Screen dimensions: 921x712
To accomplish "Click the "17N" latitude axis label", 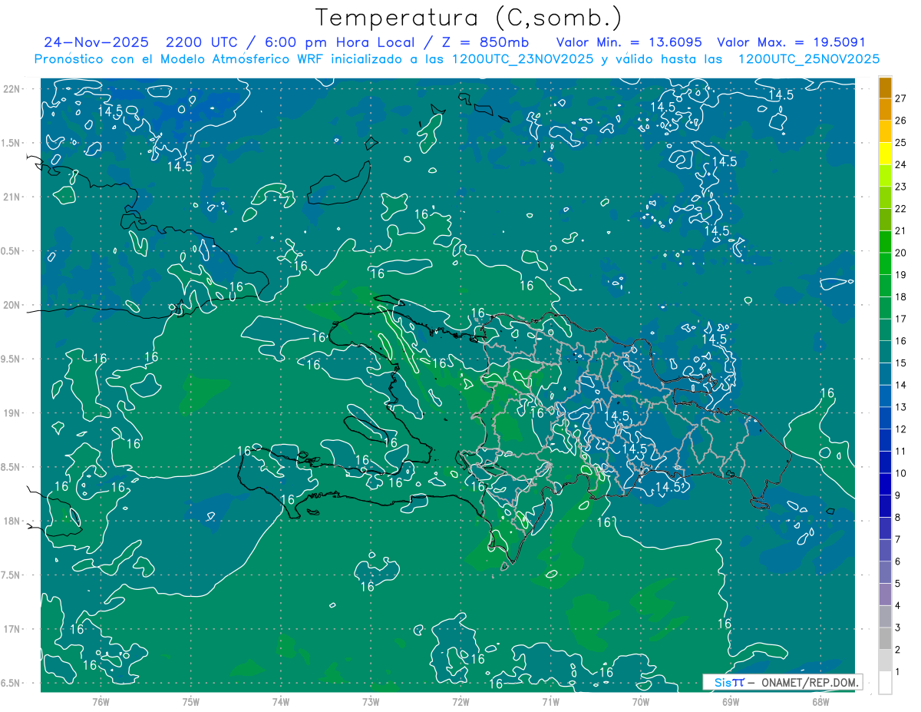I will point(12,629).
